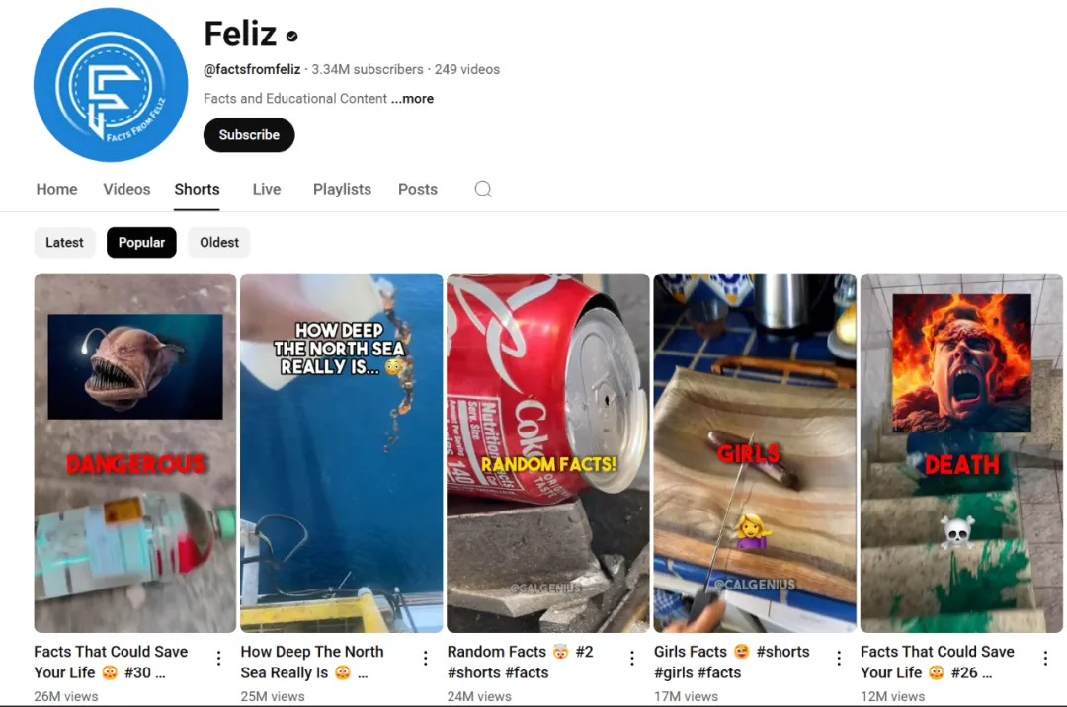
Task: Open the three-dot menu for Random Facts #2
Action: click(x=632, y=658)
